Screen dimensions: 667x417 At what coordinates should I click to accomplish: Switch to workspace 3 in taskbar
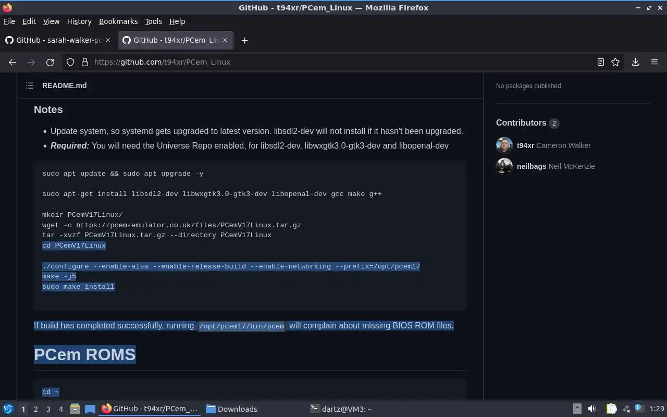pos(48,409)
